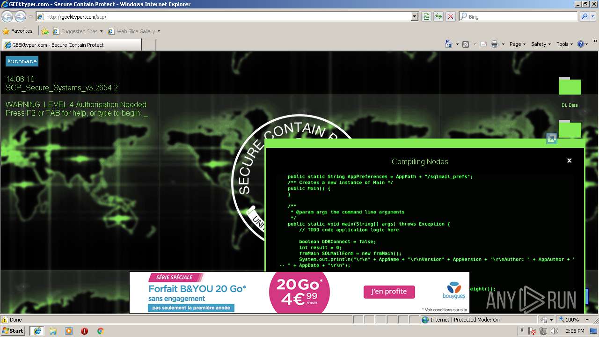Click the 2:06 PM system clock
599x337 pixels.
(x=575, y=331)
